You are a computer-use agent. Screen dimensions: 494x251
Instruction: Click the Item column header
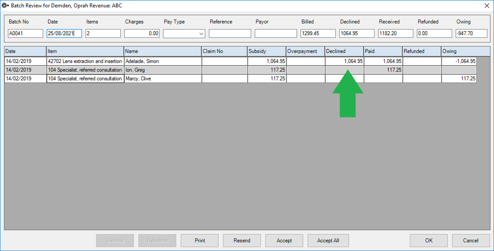click(85, 51)
